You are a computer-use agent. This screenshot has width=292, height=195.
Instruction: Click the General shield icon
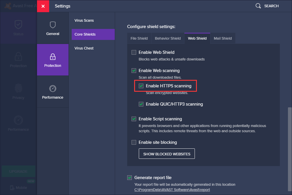(x=53, y=25)
